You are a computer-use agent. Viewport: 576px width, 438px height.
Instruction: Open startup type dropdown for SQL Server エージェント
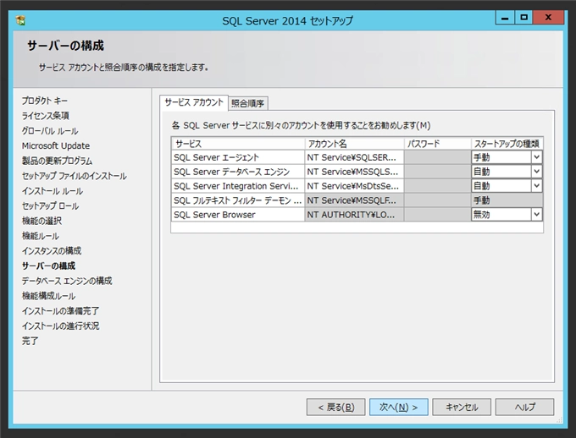(x=536, y=157)
